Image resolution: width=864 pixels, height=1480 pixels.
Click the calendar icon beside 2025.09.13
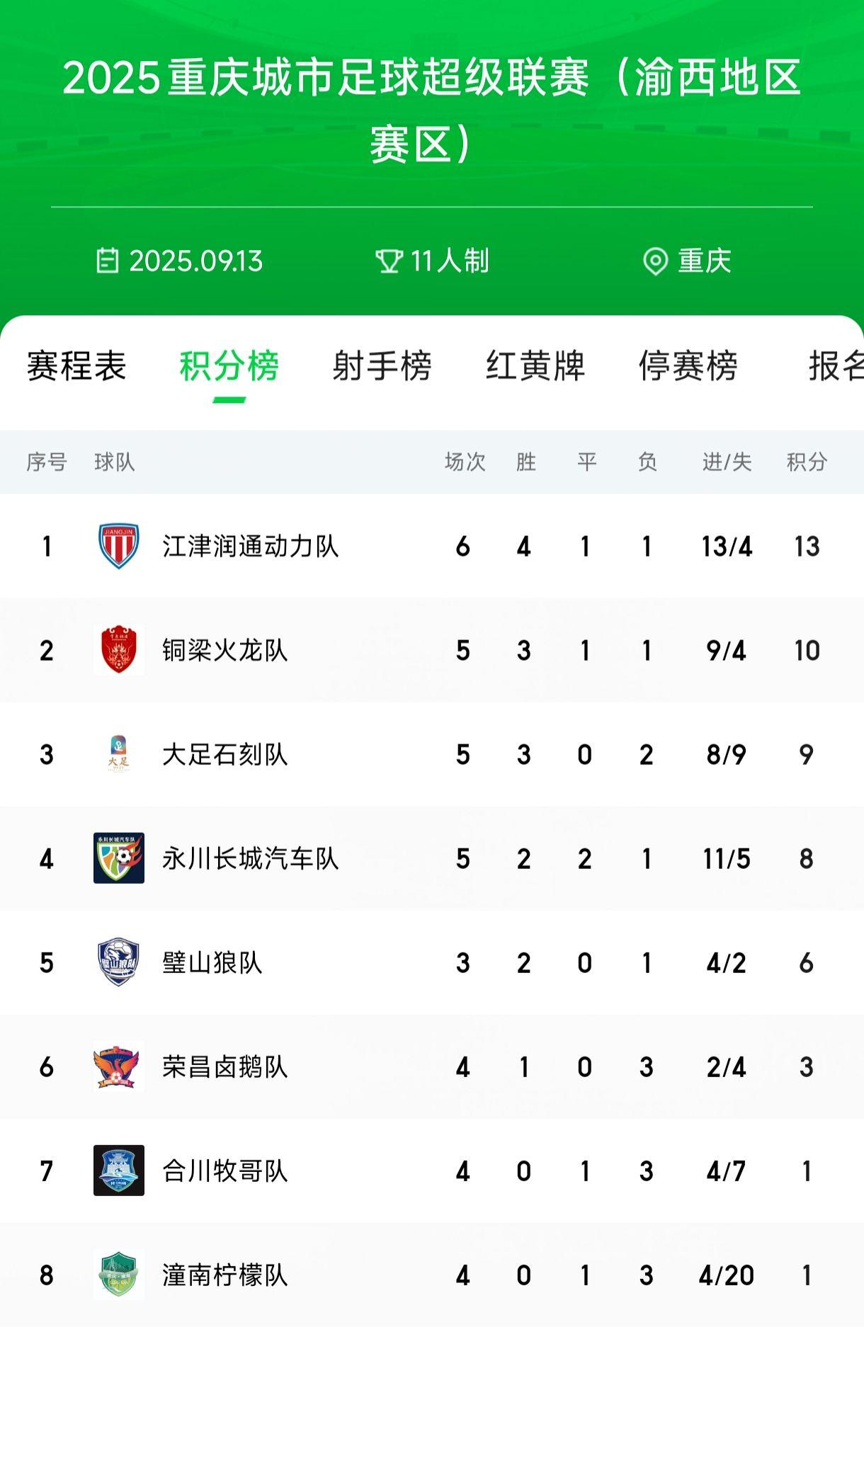108,261
